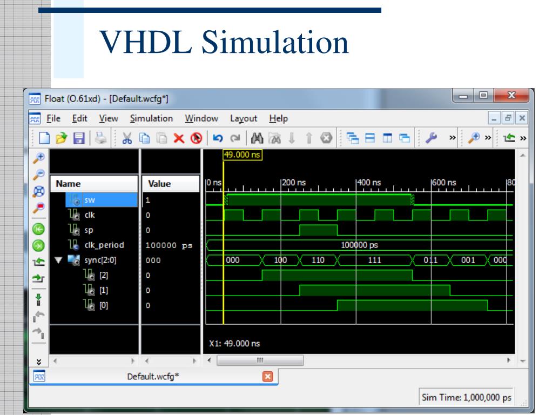
Task: Open settings with the wrench icon
Action: [430, 138]
